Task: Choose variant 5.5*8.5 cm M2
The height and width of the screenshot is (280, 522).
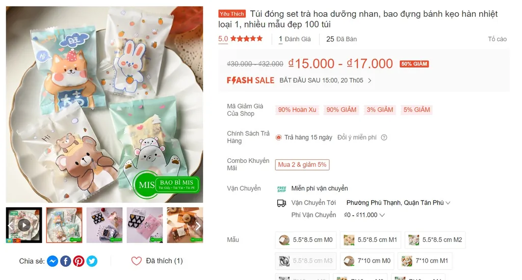Action: [435, 240]
